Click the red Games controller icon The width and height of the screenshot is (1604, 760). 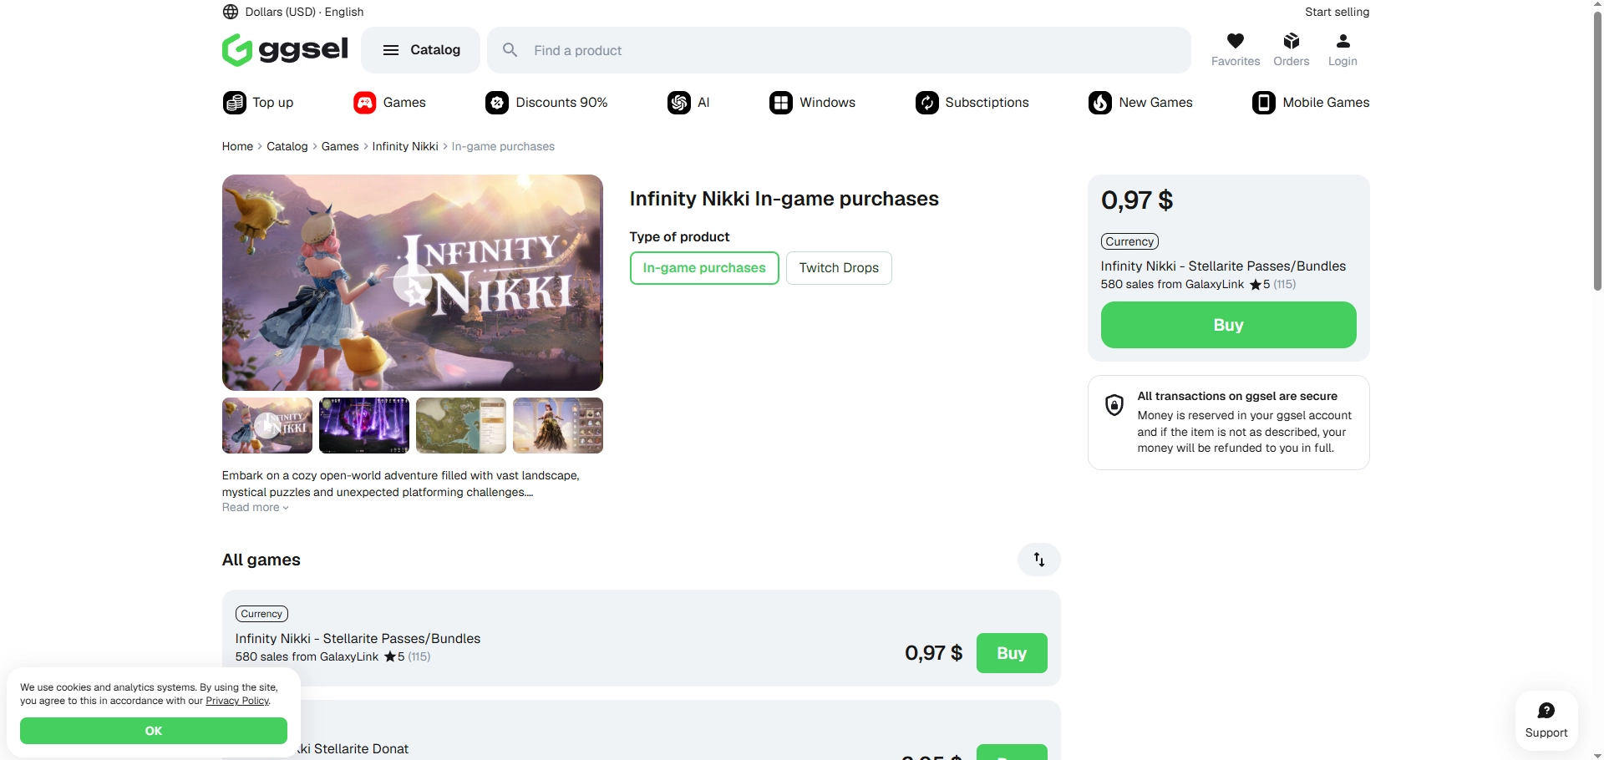[365, 103]
